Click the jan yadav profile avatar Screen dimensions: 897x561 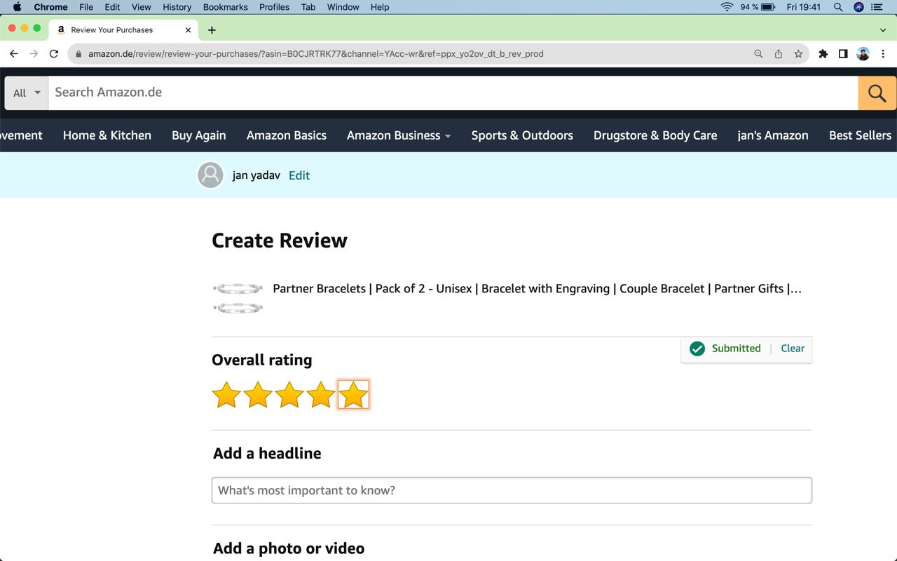210,175
